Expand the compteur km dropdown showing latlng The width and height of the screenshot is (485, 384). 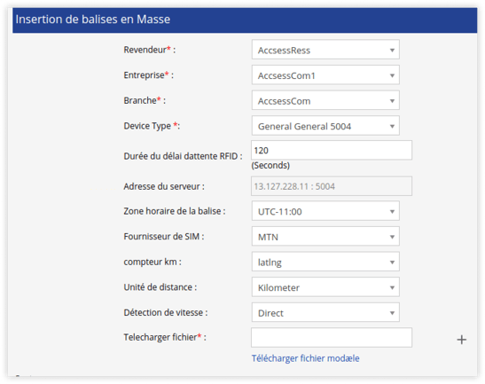(325, 262)
